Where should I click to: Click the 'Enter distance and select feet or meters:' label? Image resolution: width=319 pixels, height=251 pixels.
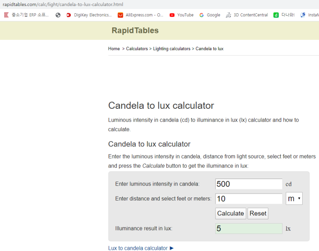tap(164, 198)
